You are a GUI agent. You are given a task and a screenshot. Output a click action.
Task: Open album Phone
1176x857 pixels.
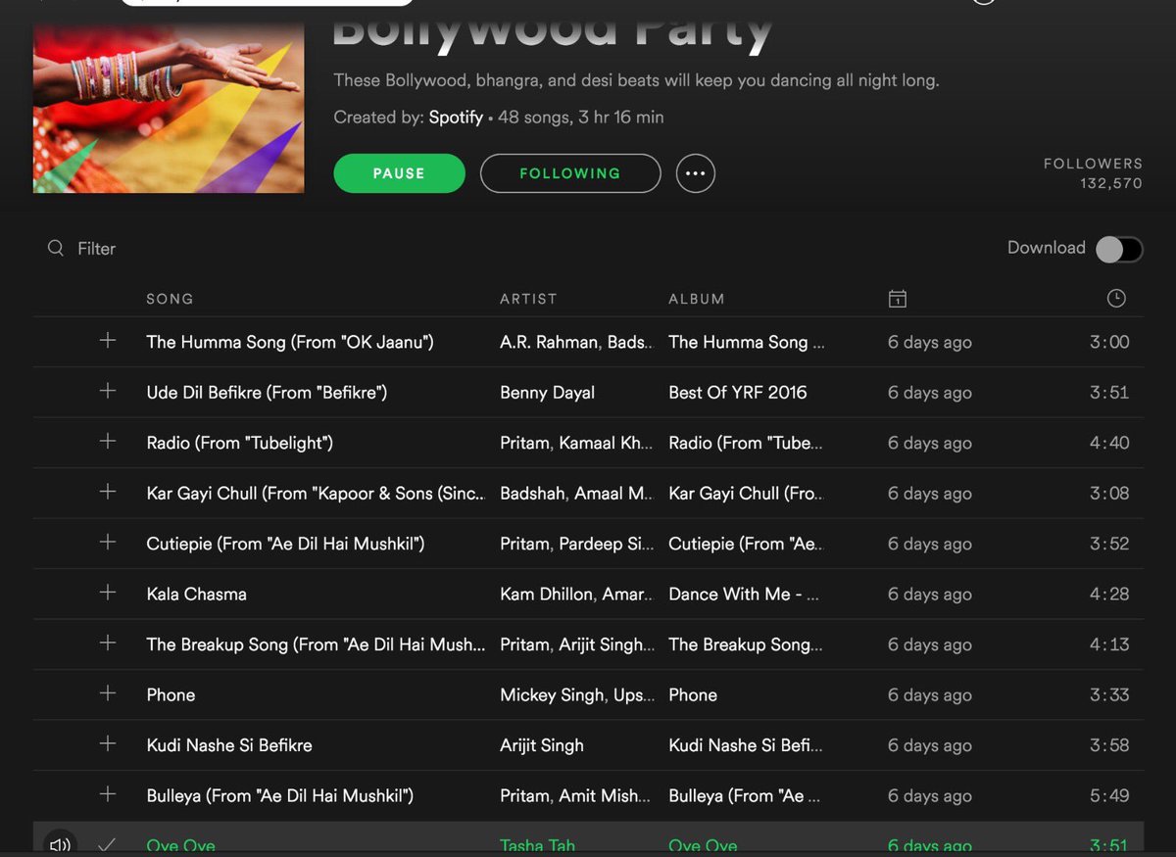tap(693, 695)
